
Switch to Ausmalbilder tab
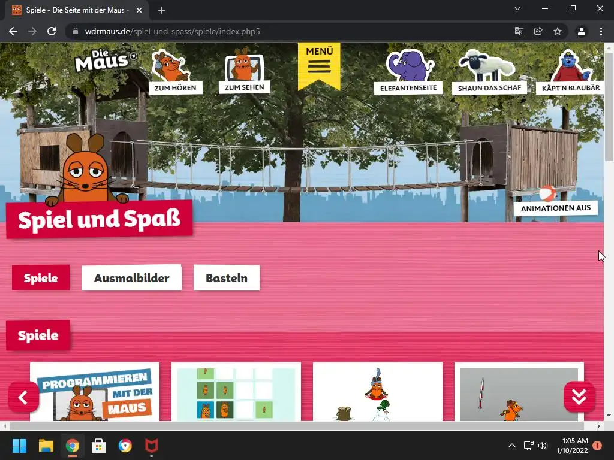click(x=131, y=278)
